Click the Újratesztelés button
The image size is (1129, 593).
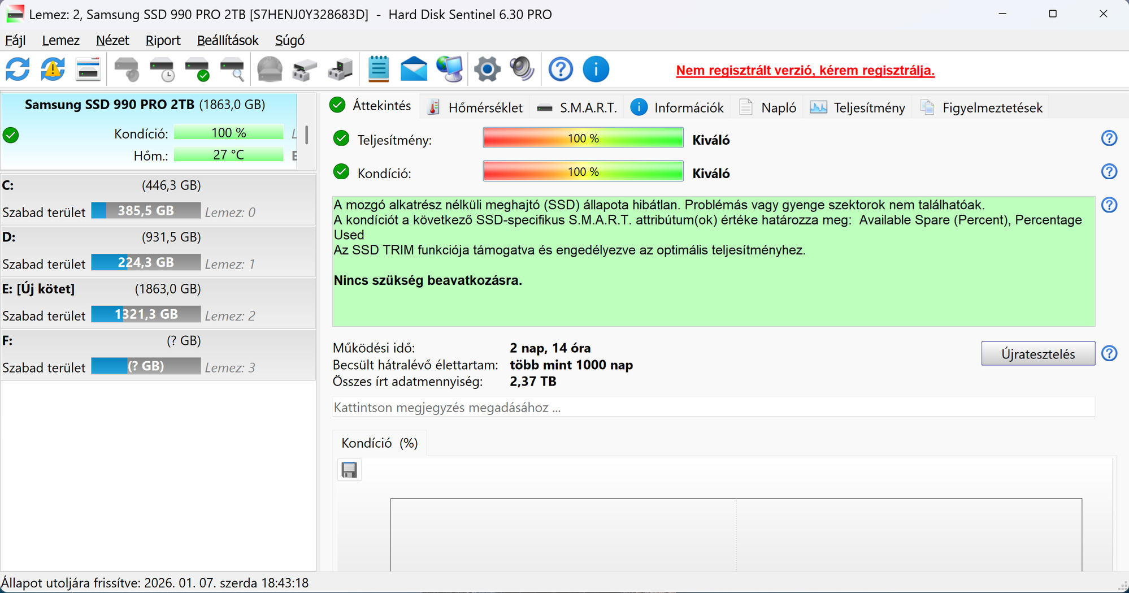[x=1038, y=354]
